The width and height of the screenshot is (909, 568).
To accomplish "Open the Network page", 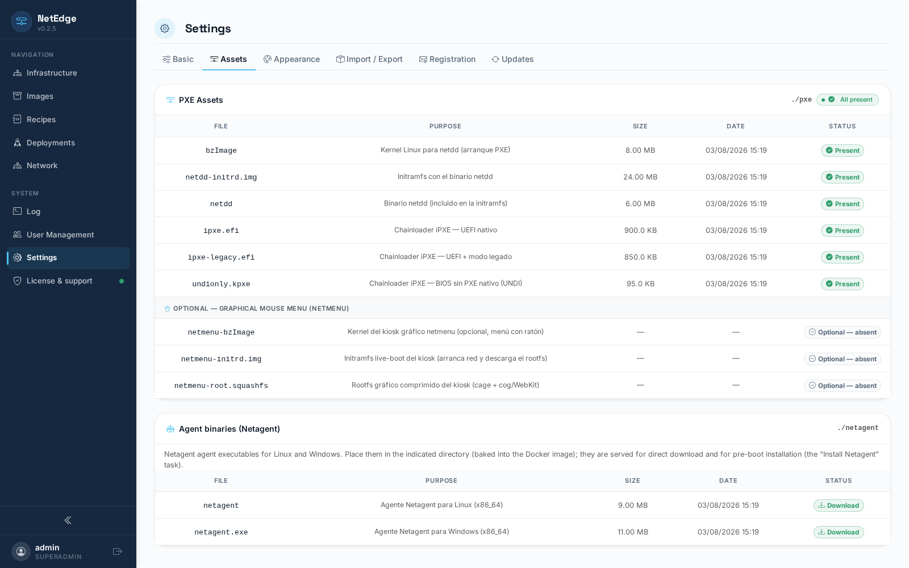I will click(68, 165).
